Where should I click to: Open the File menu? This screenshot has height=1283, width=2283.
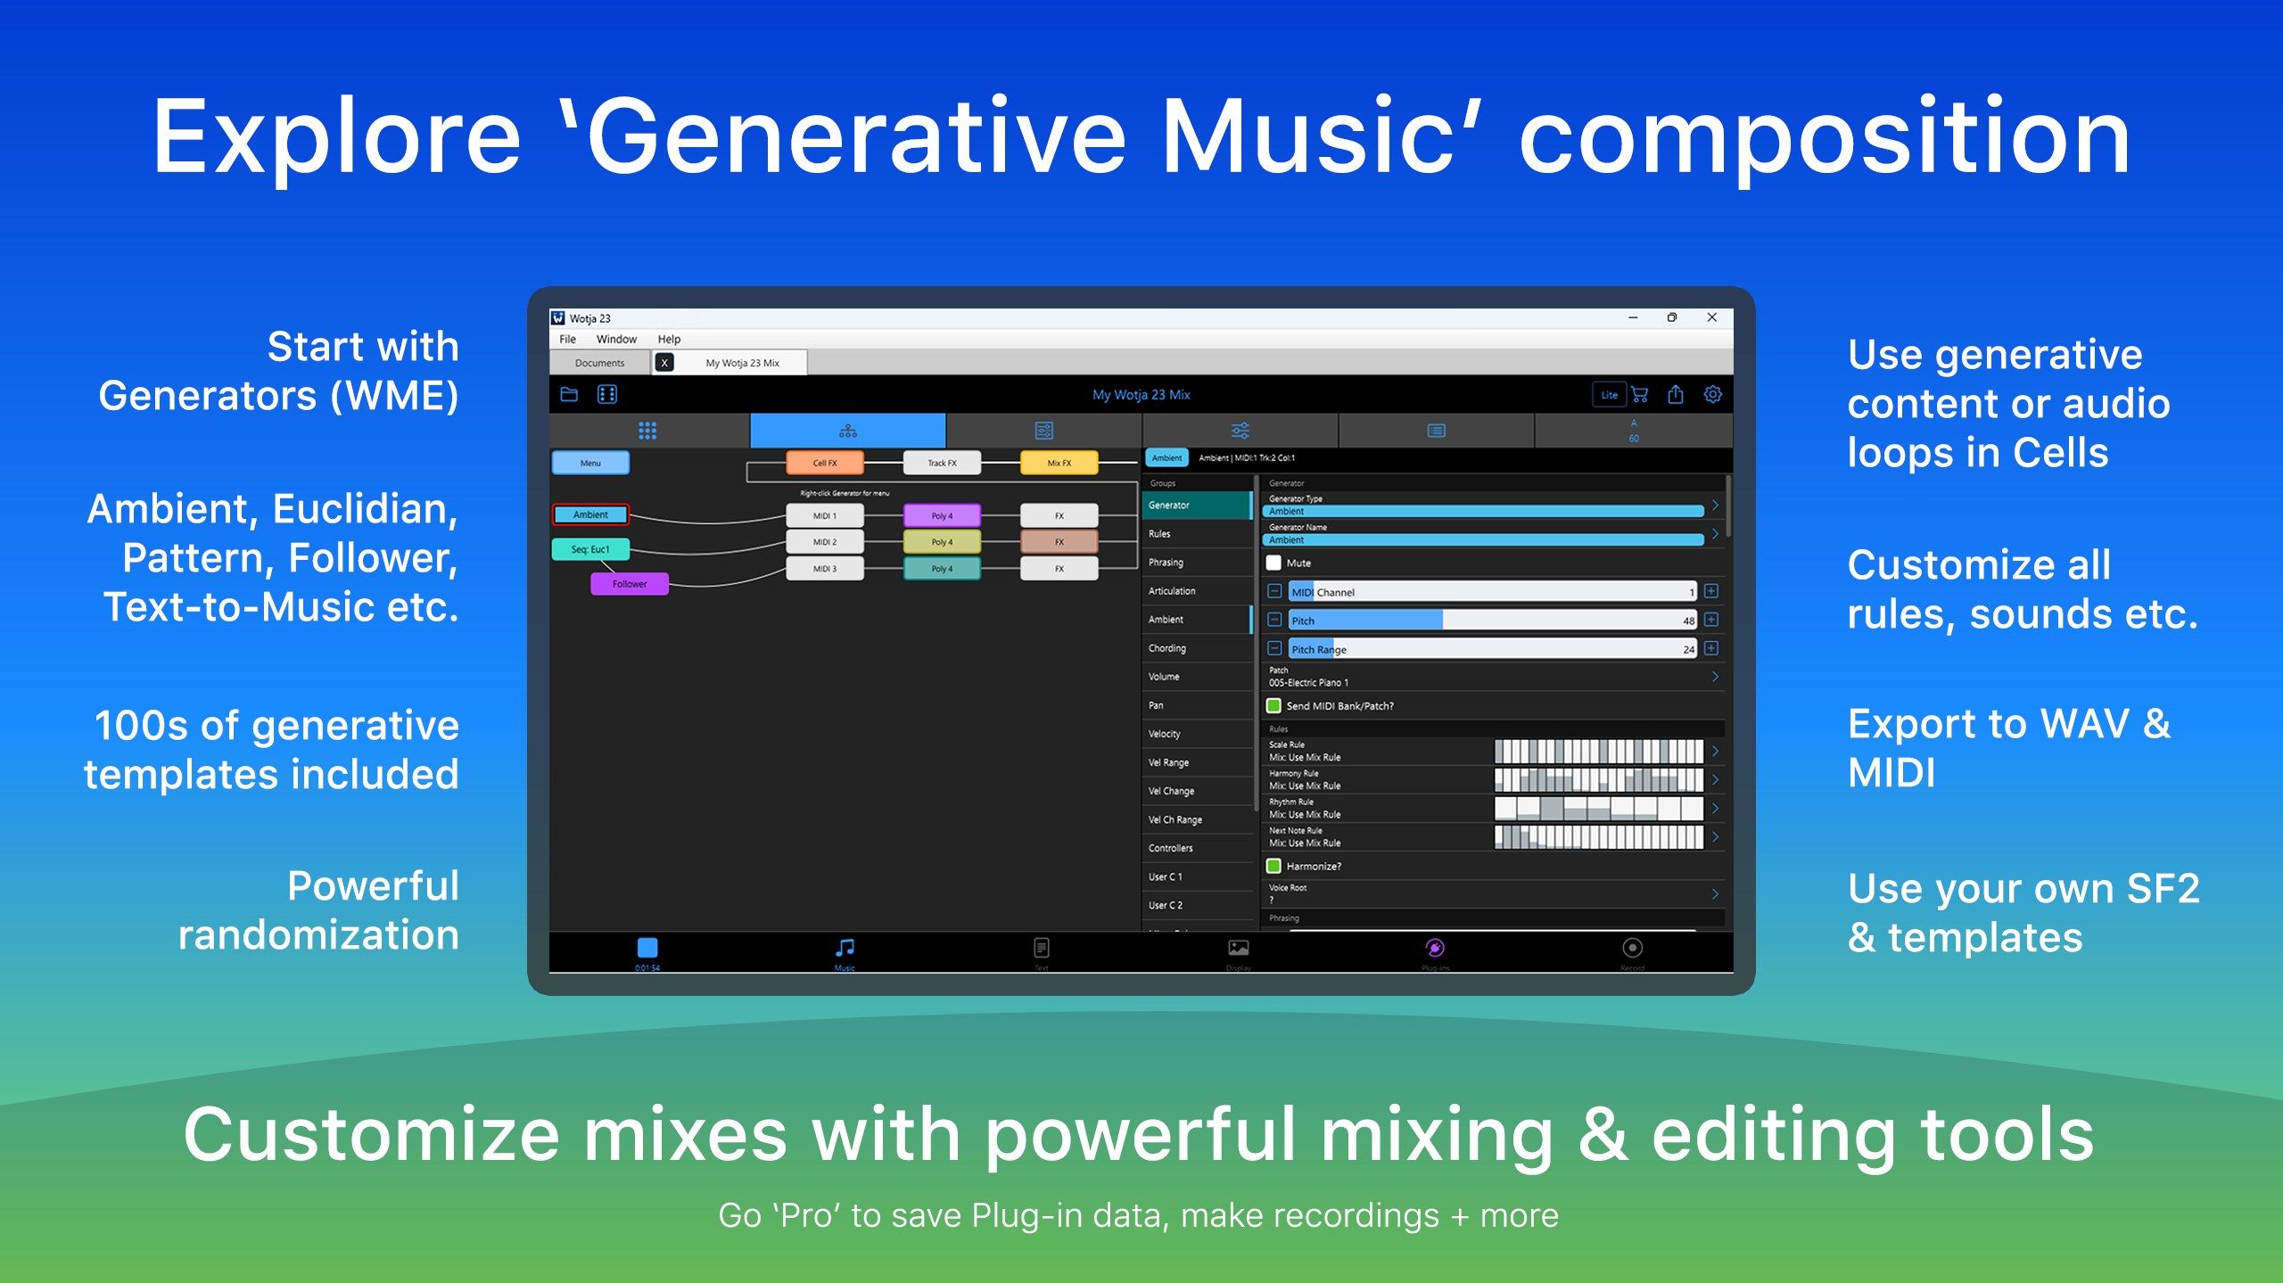(x=567, y=339)
